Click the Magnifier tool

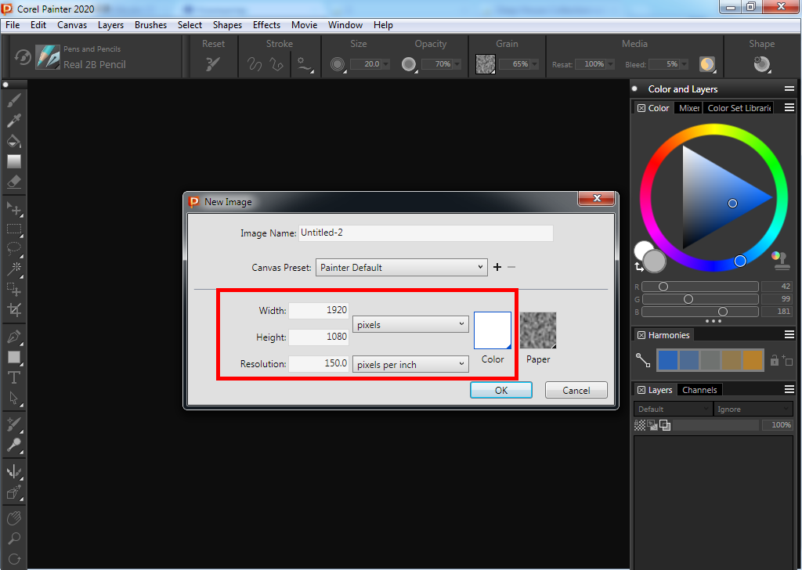(14, 539)
